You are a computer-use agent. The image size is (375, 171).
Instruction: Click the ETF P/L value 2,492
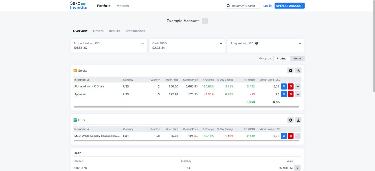click(x=251, y=136)
